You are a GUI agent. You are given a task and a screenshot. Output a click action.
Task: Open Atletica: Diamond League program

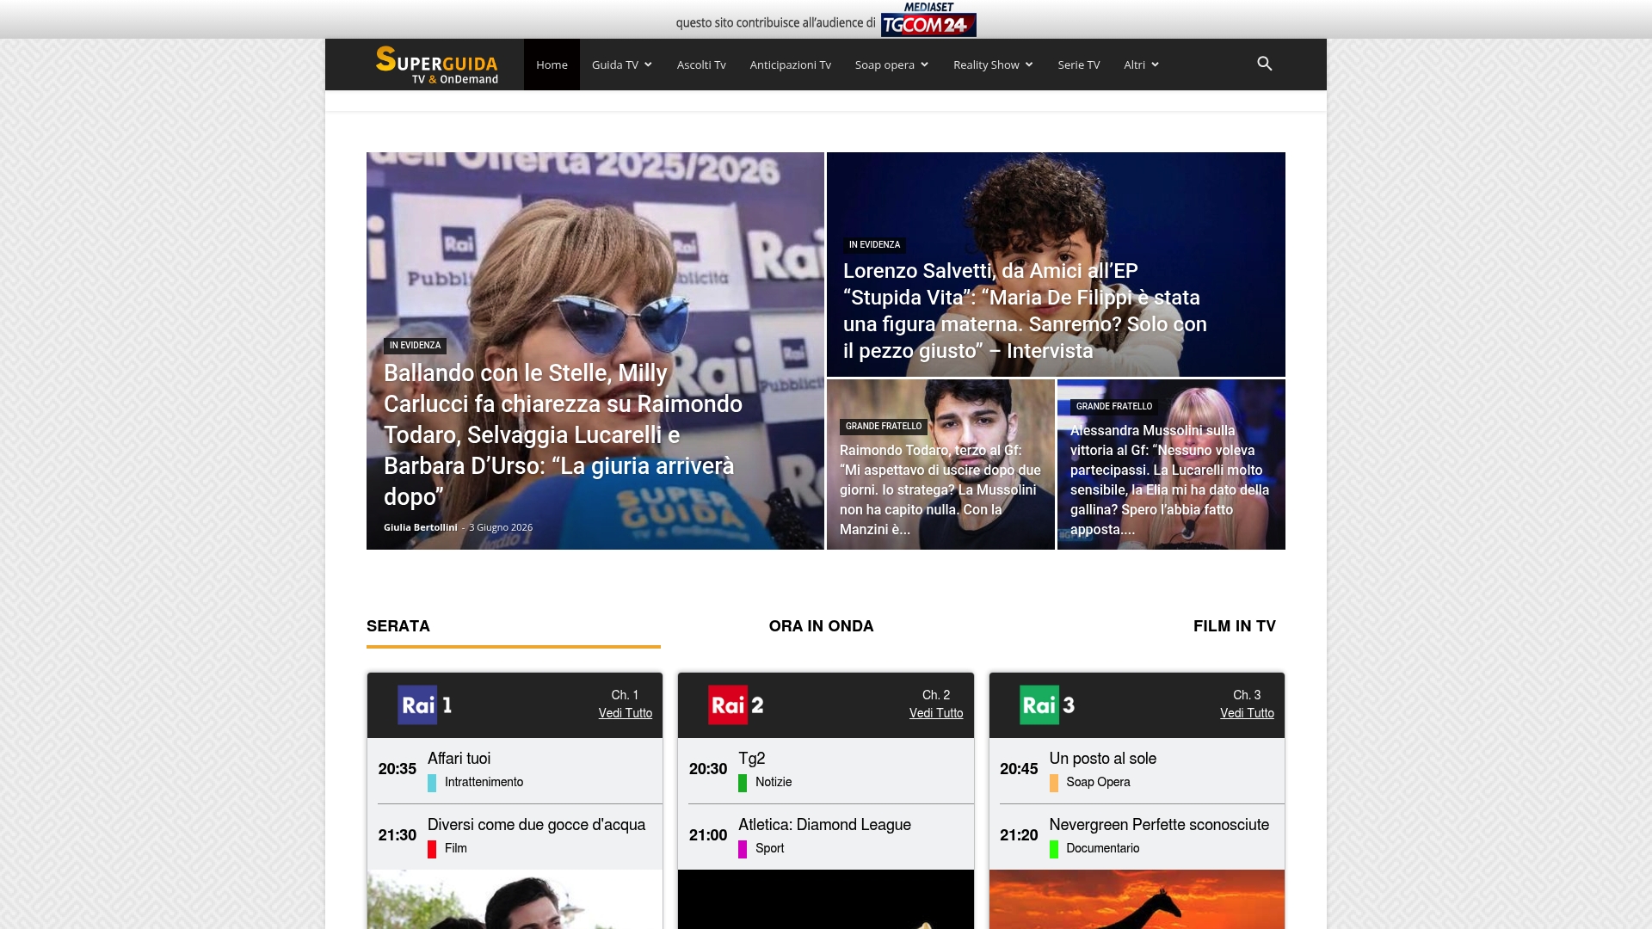(824, 825)
